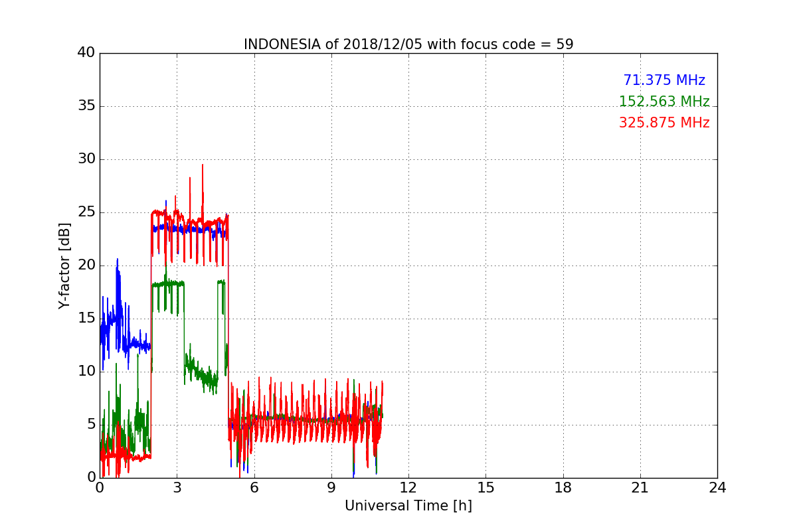
Task: Click x-axis tick value 6
Action: coord(254,488)
